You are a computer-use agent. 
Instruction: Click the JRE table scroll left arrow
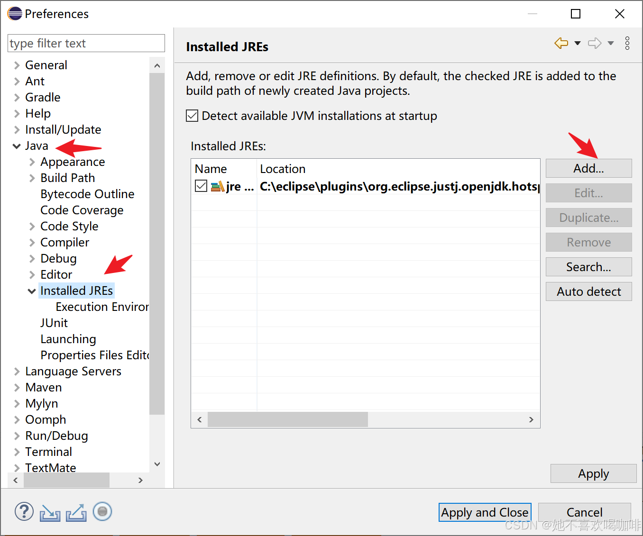[200, 419]
